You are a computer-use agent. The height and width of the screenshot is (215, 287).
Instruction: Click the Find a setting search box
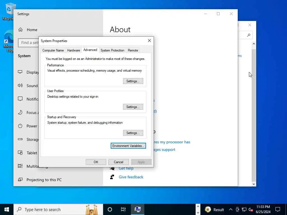coord(28,43)
